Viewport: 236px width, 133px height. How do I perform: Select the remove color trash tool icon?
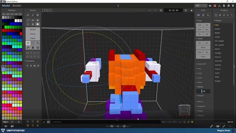[33, 48]
